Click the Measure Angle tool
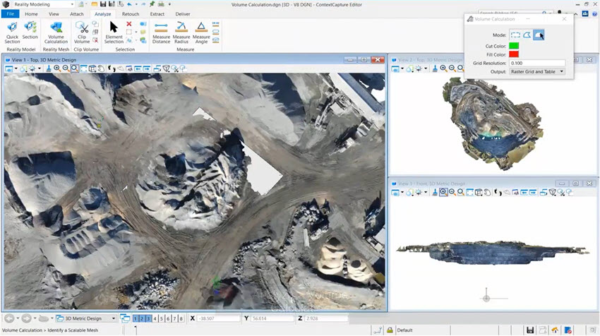 pos(201,32)
